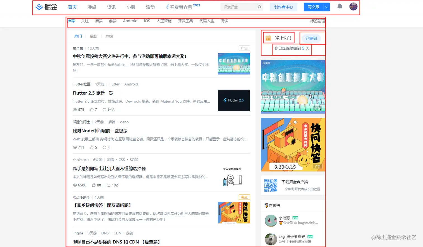Go to 首页 in top navigation
The width and height of the screenshot is (423, 247).
pyautogui.click(x=72, y=7)
